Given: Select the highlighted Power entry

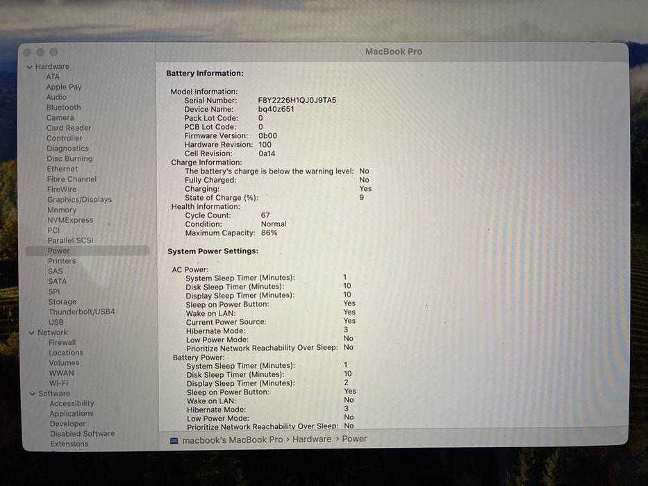Looking at the screenshot, I should tap(88, 251).
